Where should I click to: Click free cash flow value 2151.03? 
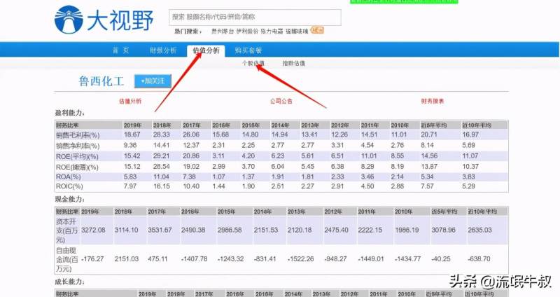(x=127, y=258)
